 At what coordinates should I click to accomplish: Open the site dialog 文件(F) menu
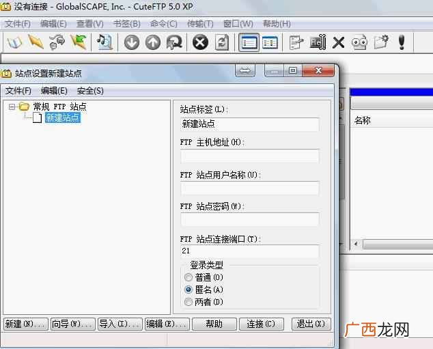tap(18, 91)
